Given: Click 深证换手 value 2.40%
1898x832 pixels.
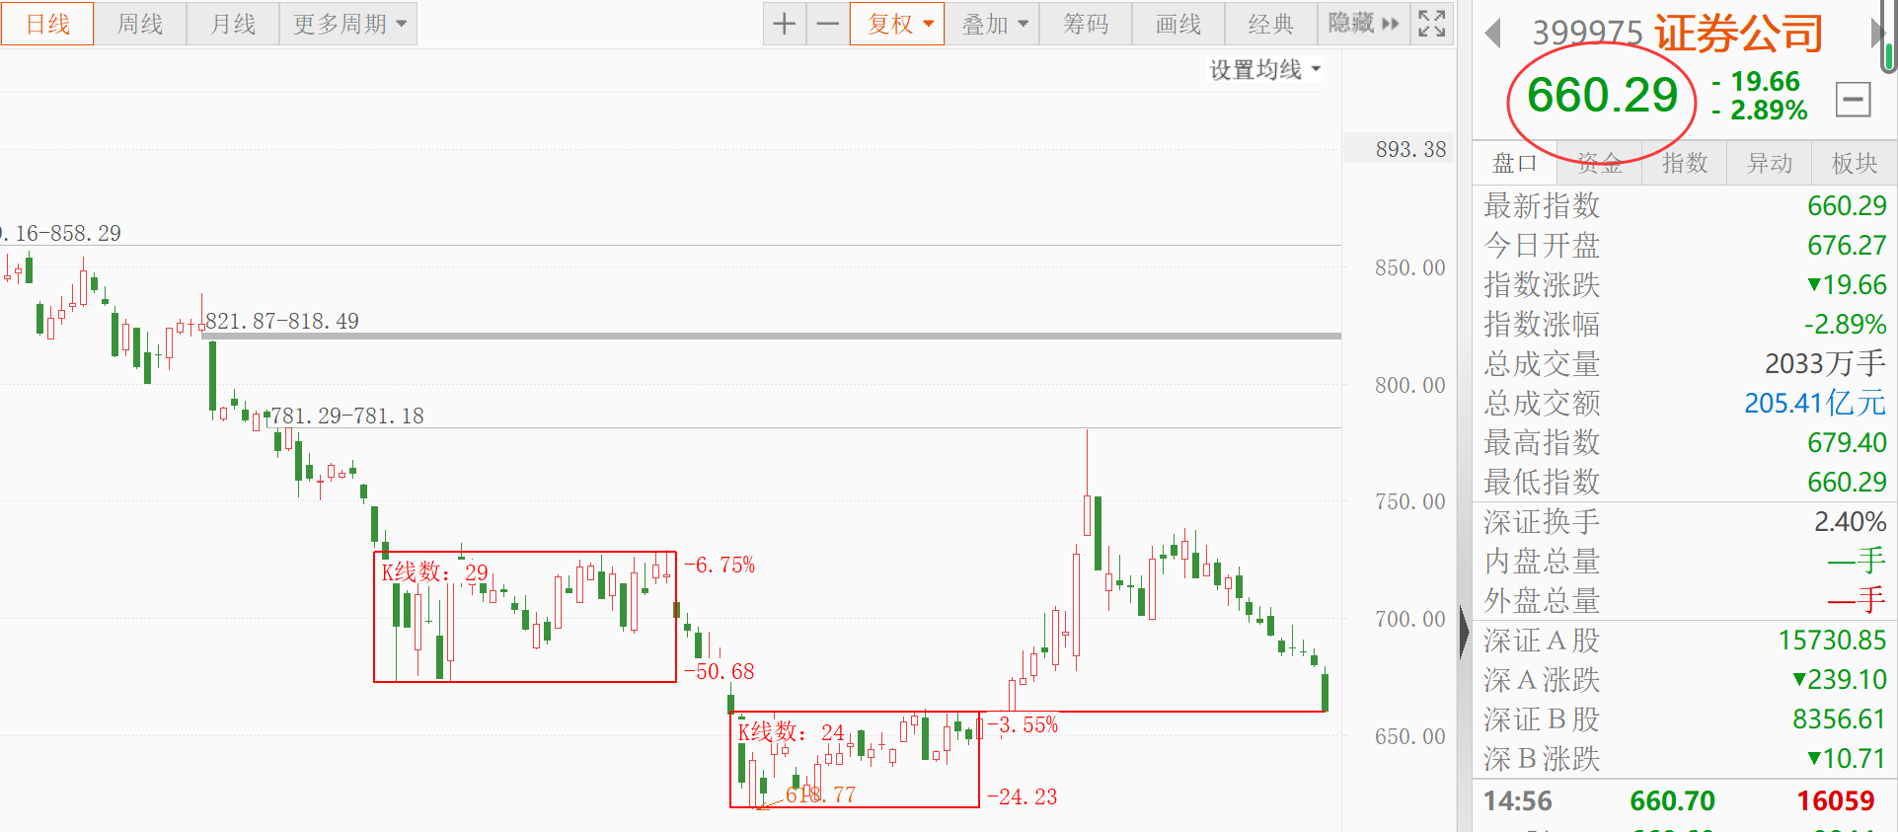Looking at the screenshot, I should coord(1851,521).
